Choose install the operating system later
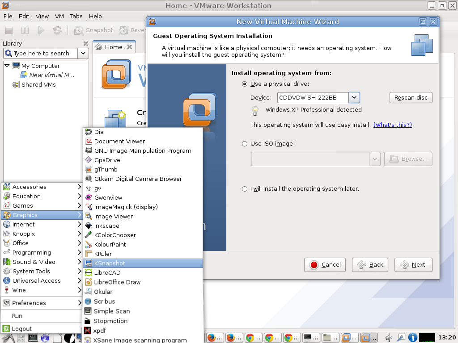The image size is (458, 343). click(245, 189)
